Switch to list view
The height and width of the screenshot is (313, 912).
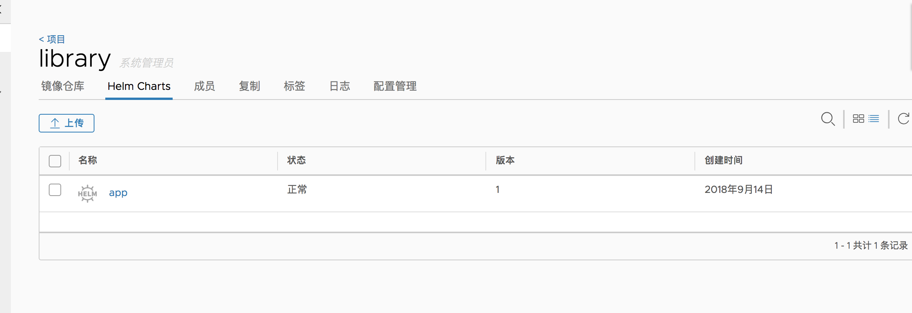[x=874, y=119]
